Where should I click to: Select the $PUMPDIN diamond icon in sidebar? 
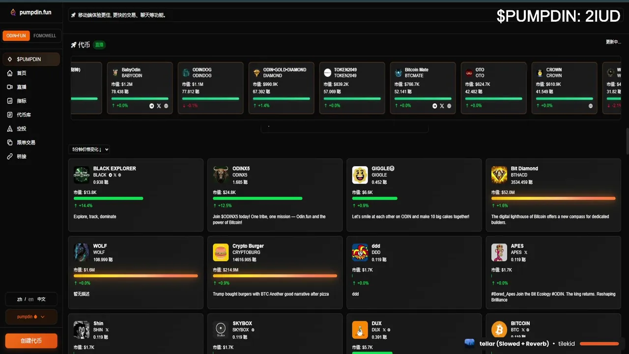10,59
